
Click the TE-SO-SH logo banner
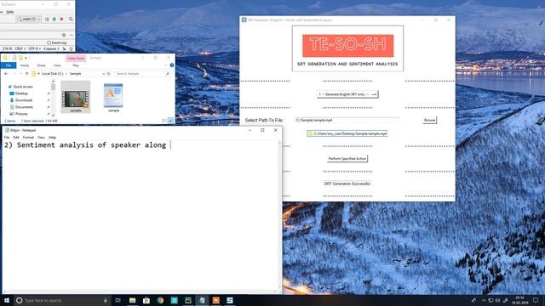[348, 45]
